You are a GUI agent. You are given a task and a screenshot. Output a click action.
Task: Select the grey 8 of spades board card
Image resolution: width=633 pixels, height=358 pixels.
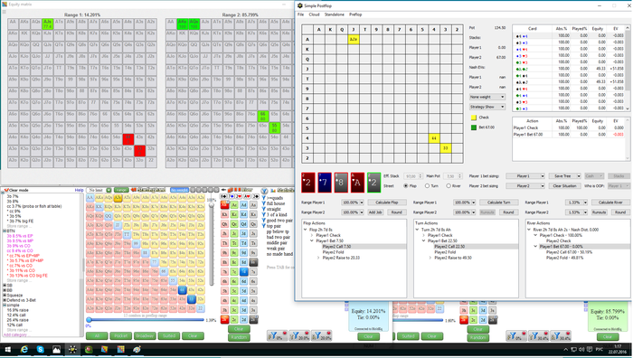(x=341, y=183)
